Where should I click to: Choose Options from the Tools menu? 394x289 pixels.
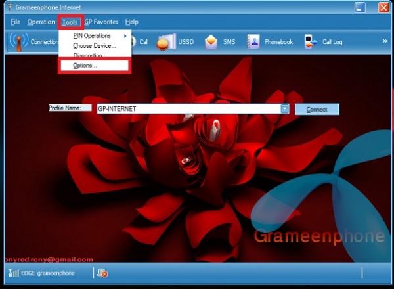(95, 66)
